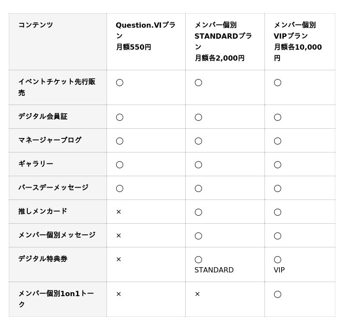Click the メンバー個別メッセージ row label

(57, 235)
